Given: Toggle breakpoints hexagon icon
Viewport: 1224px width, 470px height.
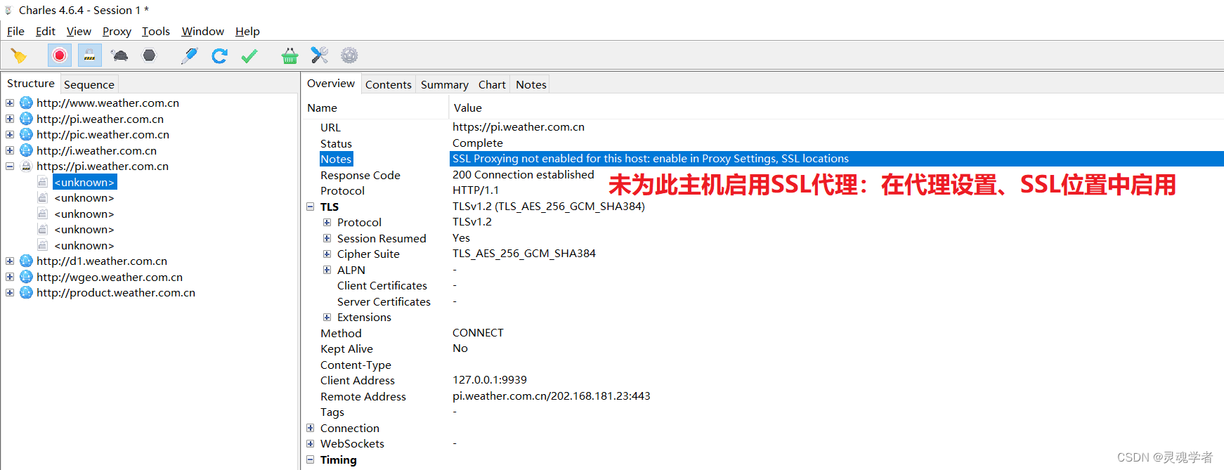Looking at the screenshot, I should (149, 56).
